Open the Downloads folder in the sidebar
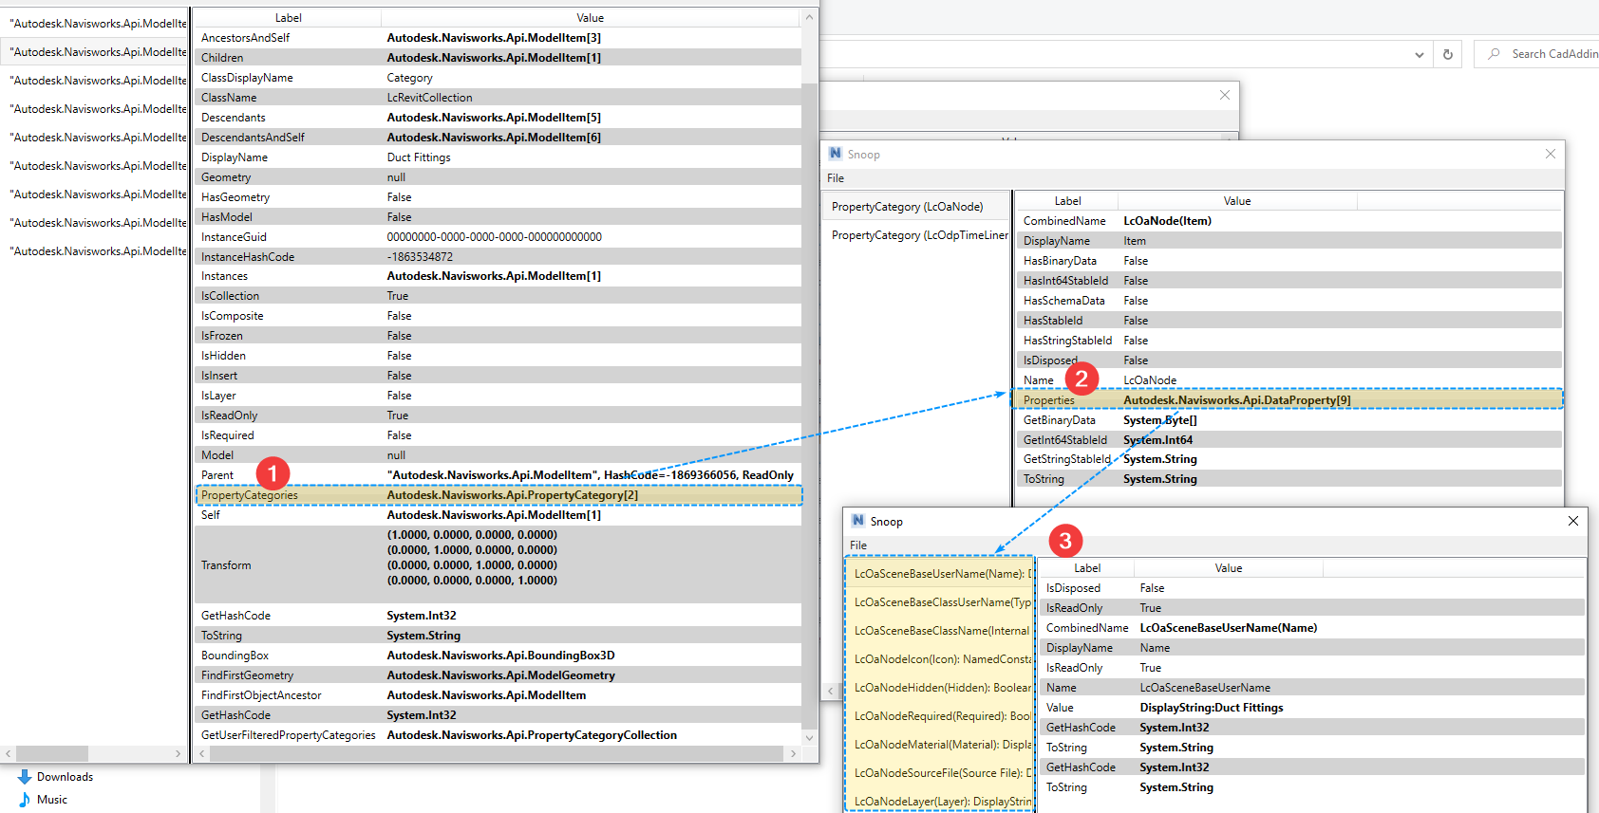The image size is (1599, 813). 65,777
